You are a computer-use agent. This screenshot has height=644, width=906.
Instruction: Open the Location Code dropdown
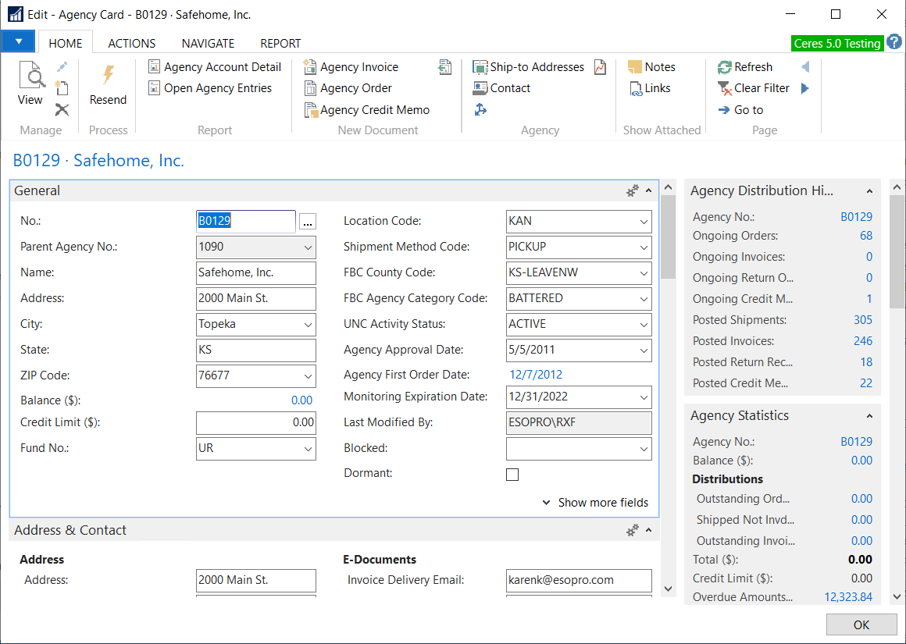coord(643,222)
